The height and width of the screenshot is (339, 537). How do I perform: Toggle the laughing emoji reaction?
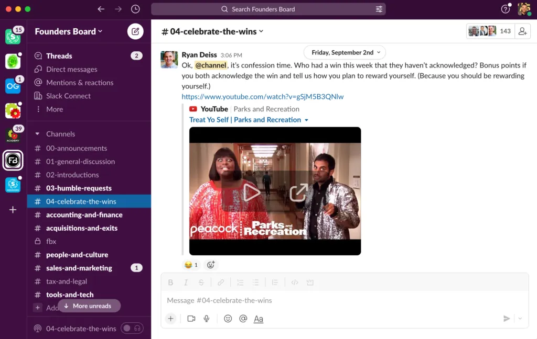pyautogui.click(x=191, y=265)
